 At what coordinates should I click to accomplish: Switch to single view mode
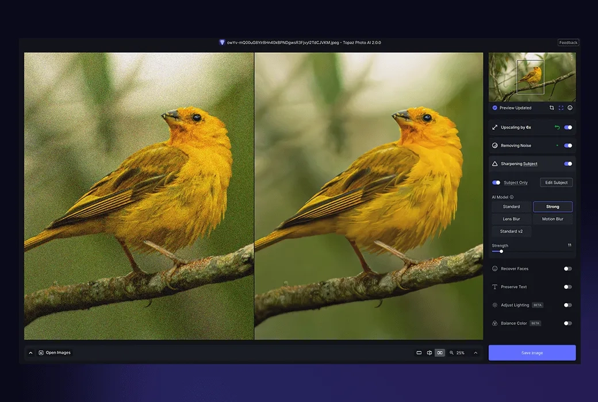(419, 353)
